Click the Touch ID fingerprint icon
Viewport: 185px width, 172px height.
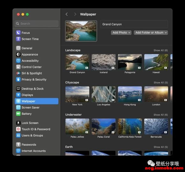(x=18, y=129)
